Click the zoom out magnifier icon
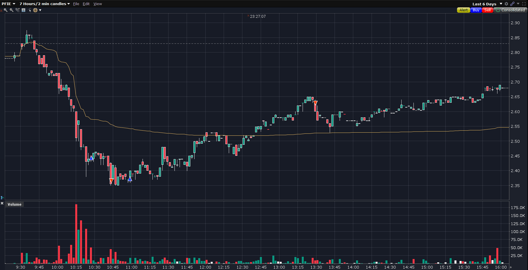This screenshot has width=528, height=270. pyautogui.click(x=12, y=10)
